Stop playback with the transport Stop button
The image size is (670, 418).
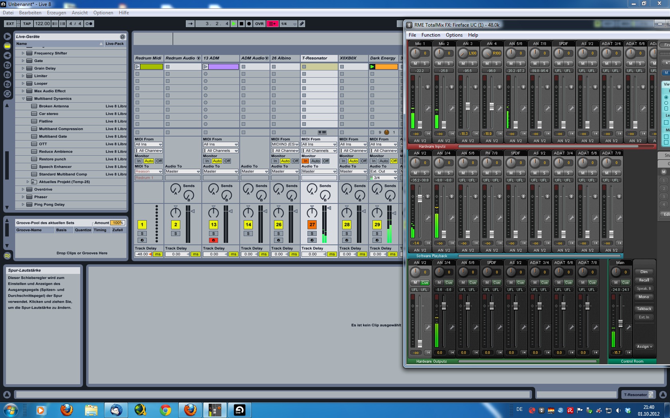click(241, 23)
